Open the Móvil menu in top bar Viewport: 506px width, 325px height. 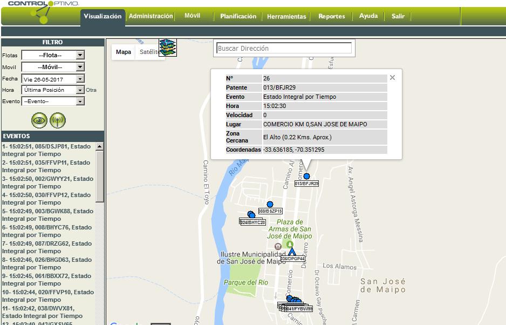pyautogui.click(x=193, y=16)
